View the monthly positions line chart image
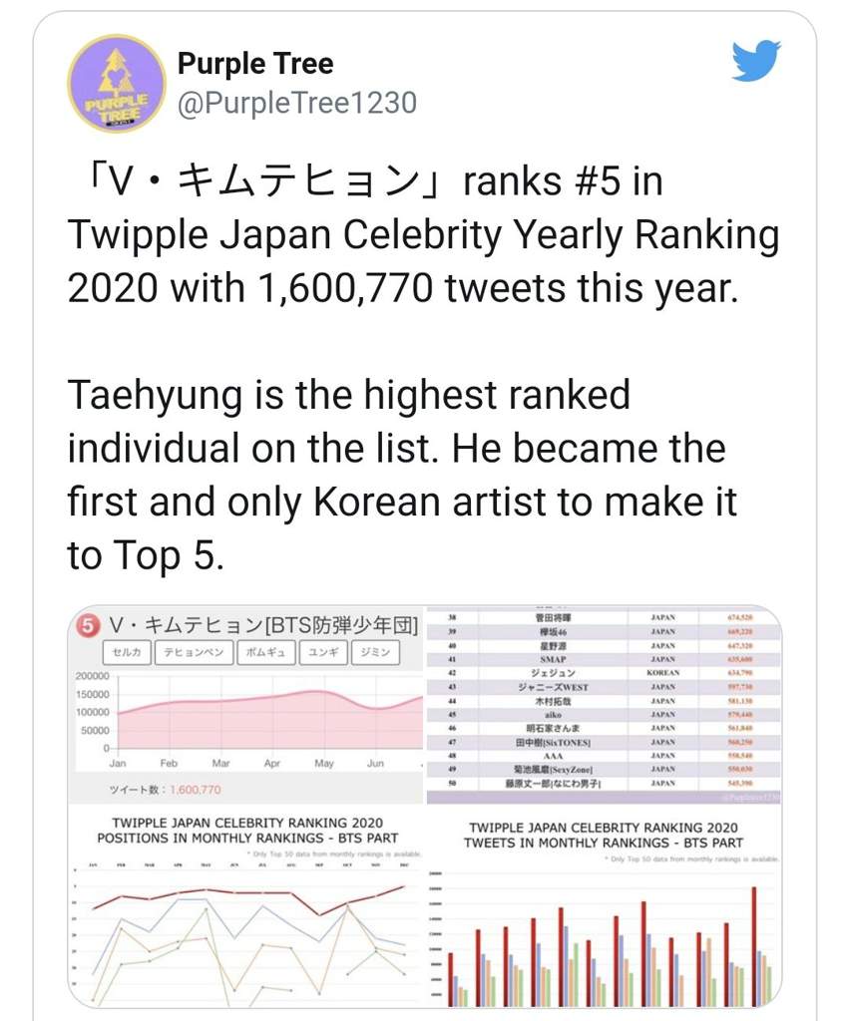 coord(246,906)
